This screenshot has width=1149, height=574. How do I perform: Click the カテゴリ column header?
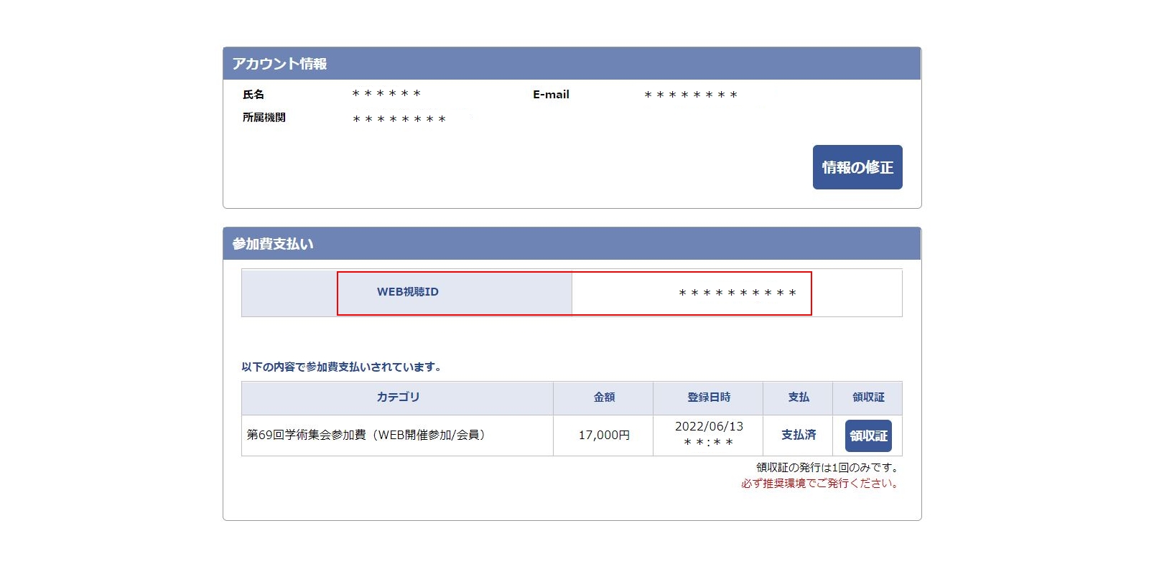(x=397, y=397)
